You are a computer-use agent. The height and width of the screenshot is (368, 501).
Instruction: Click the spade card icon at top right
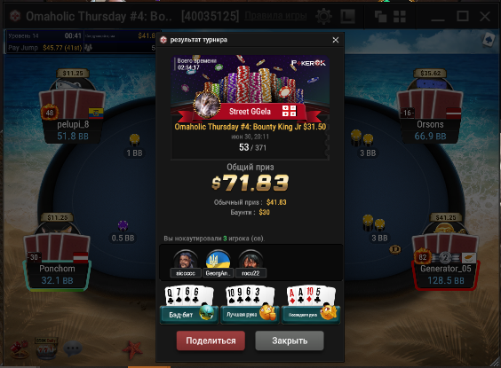coord(489,41)
